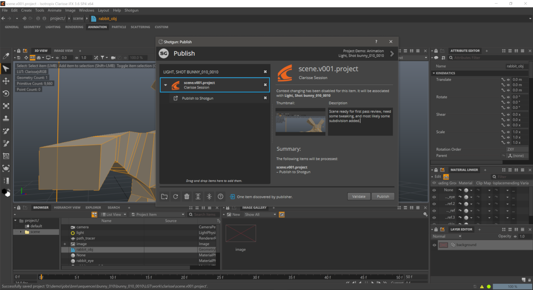The image size is (533, 290).
Task: Collapse all publish items
Action: (x=209, y=197)
